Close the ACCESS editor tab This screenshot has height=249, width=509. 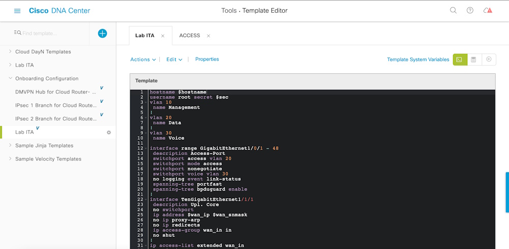coord(208,36)
